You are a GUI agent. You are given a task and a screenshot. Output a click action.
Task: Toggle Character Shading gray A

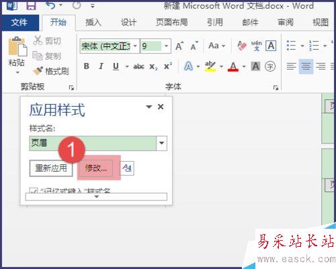255,66
